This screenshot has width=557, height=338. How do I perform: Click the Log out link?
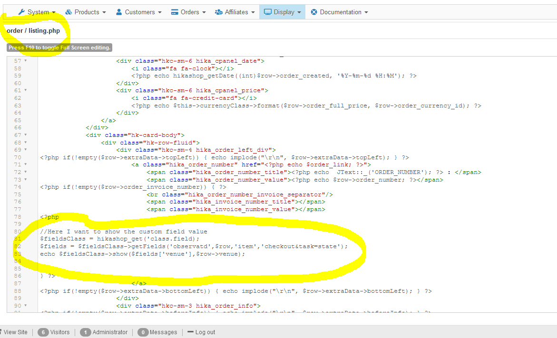coord(205,332)
